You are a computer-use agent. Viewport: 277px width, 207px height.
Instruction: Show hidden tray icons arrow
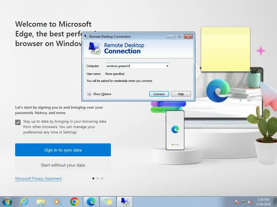[230, 202]
